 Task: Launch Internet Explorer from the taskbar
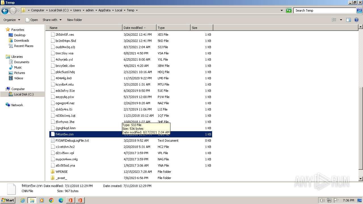[23, 200]
